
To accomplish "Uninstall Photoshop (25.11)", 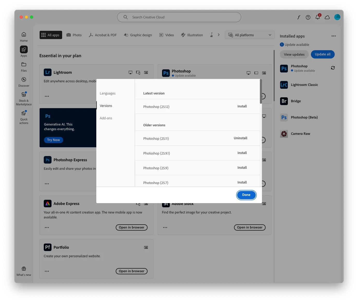I will point(240,138).
